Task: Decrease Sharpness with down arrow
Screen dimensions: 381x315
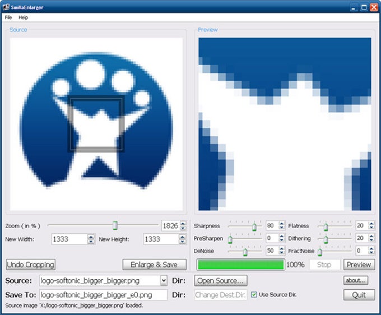Action: 282,228
